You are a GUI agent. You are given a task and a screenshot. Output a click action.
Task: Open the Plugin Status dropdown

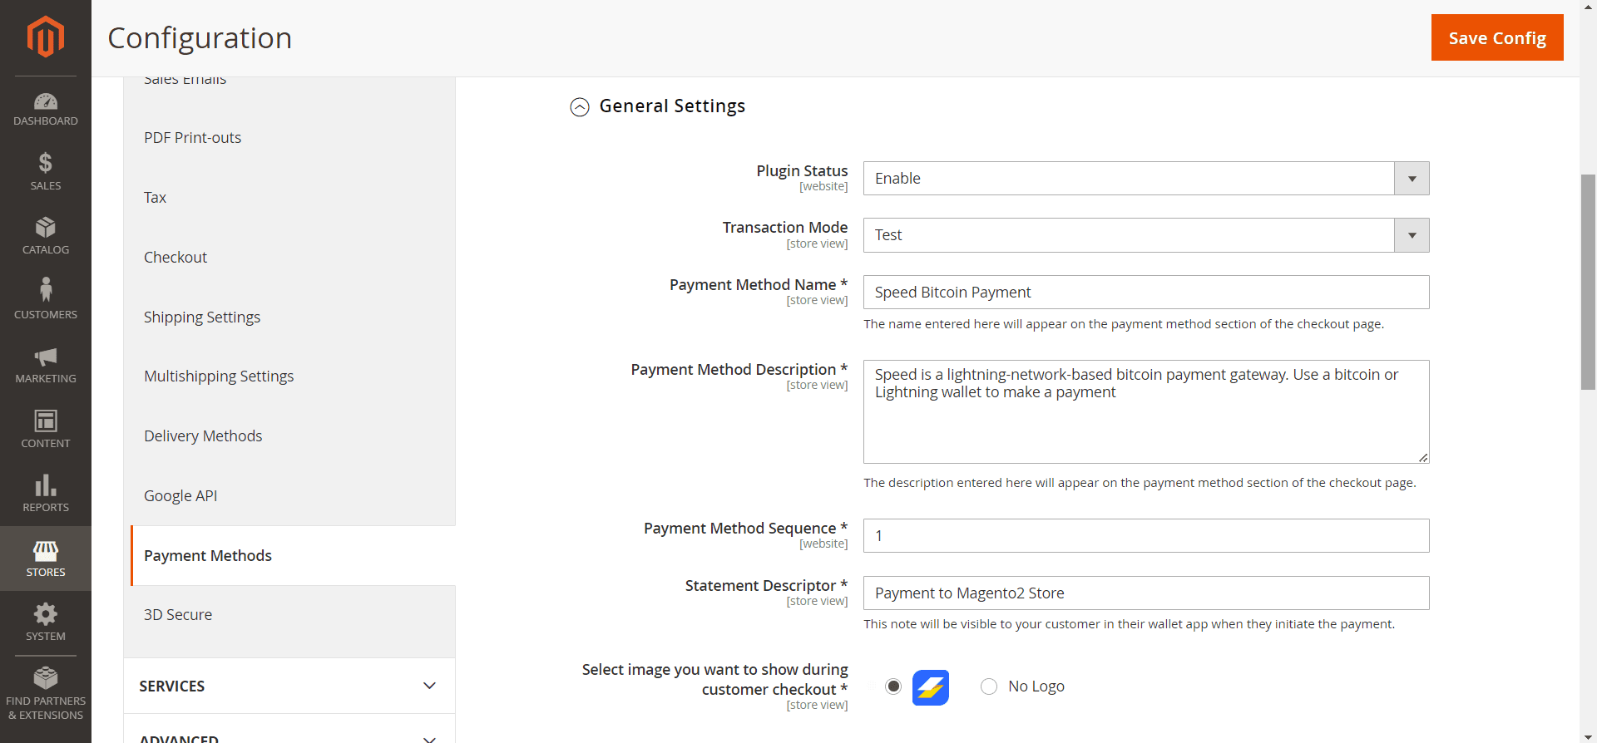(x=1146, y=179)
